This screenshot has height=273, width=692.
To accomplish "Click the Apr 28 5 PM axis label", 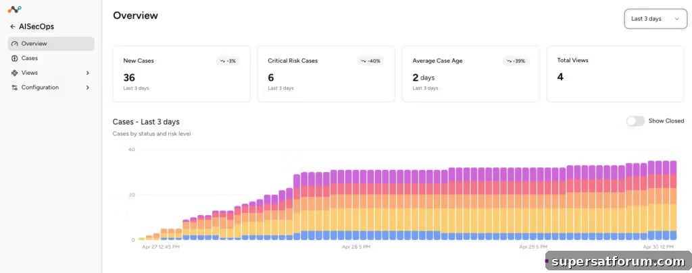I will 355,247.
